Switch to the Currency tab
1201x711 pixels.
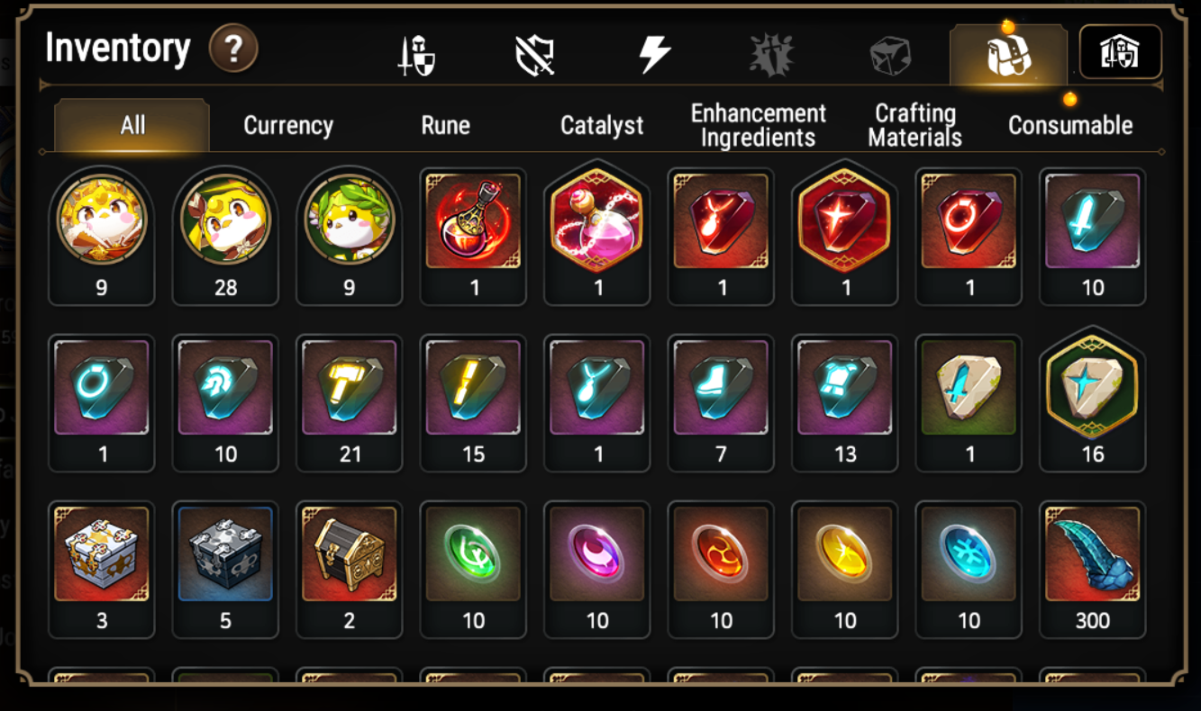(x=288, y=126)
